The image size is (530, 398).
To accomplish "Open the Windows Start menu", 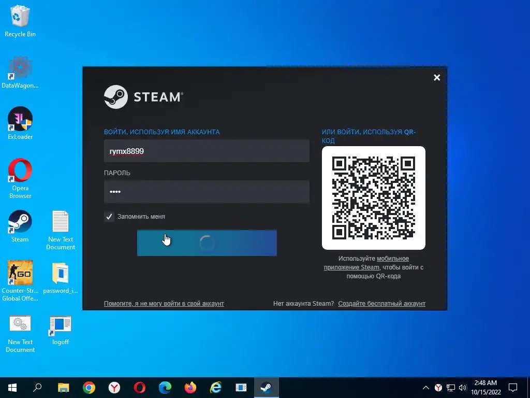I will (12, 388).
